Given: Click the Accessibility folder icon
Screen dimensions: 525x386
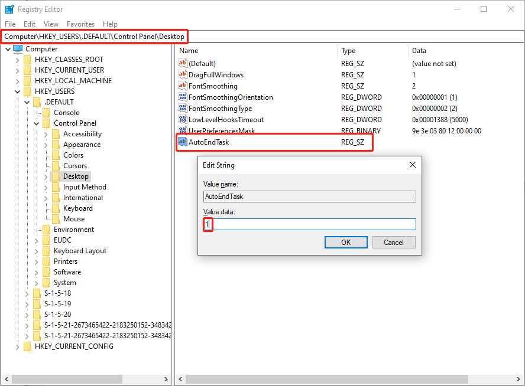Looking at the screenshot, I should (56, 134).
